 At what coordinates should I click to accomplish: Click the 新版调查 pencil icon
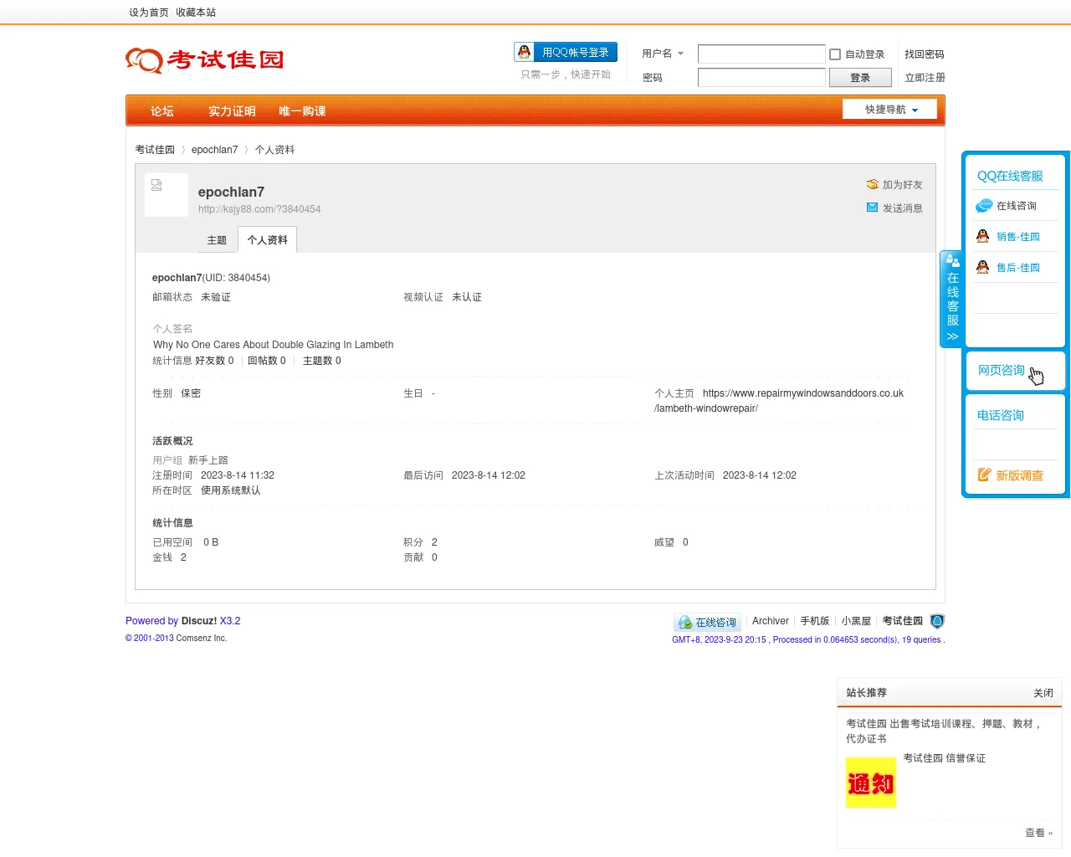click(985, 475)
